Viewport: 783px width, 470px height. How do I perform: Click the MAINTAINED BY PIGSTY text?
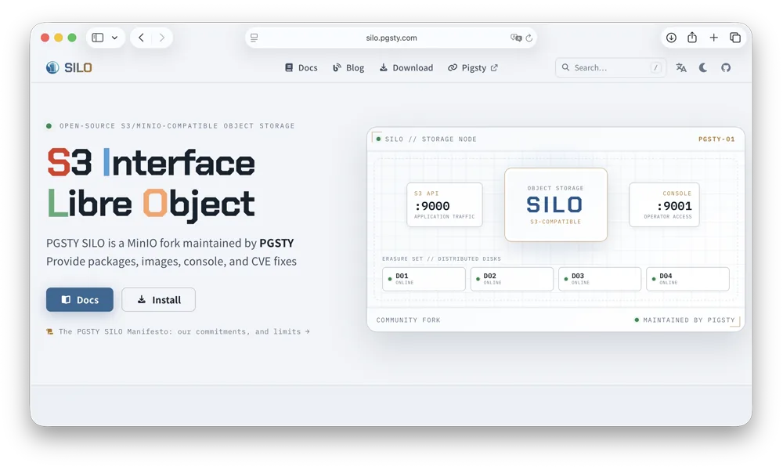tap(689, 320)
